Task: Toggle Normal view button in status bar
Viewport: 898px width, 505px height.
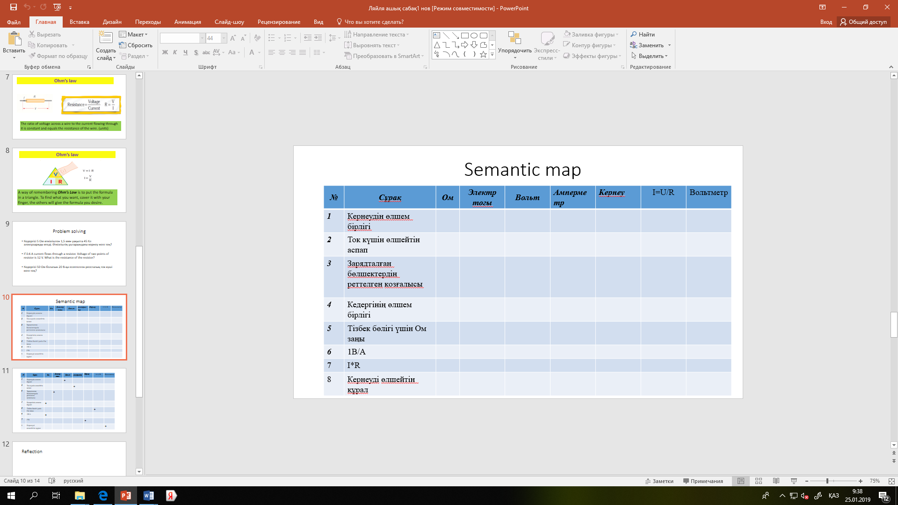Action: 741,481
